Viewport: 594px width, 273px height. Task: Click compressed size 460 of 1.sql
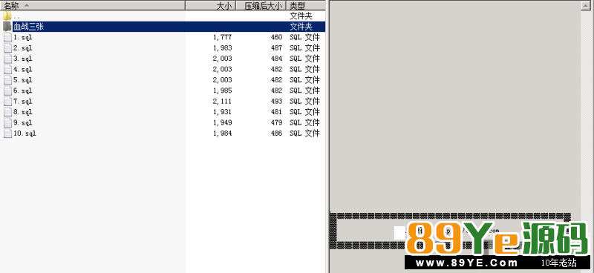[276, 37]
